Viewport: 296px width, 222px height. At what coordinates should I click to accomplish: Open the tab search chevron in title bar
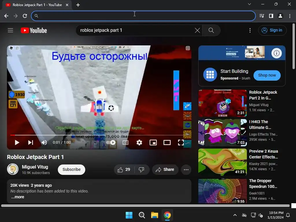tap(249, 4)
